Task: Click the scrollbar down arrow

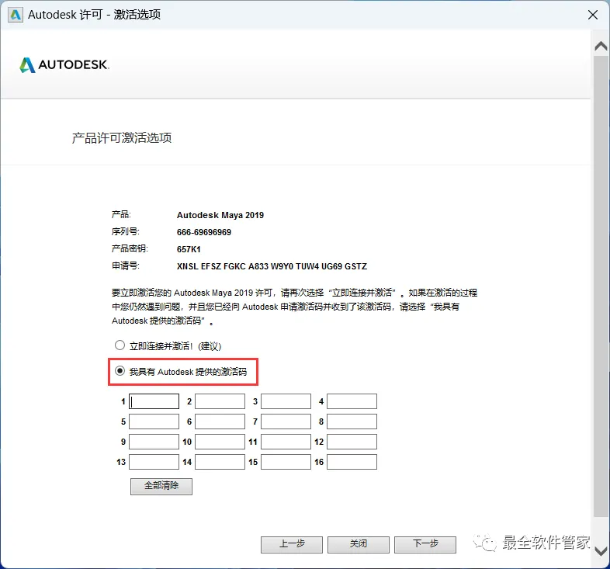Action: pos(601,551)
